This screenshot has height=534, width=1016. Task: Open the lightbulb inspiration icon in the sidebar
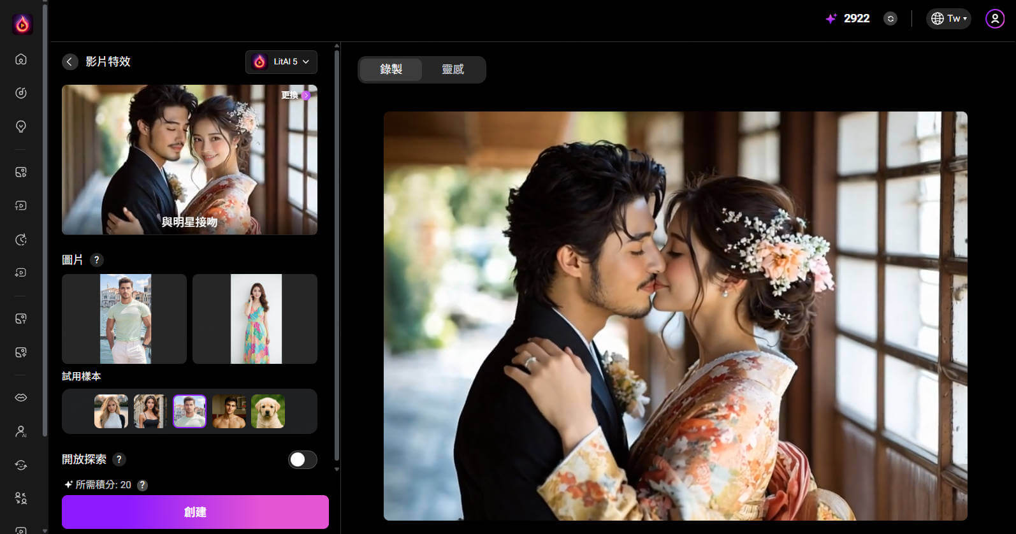21,126
